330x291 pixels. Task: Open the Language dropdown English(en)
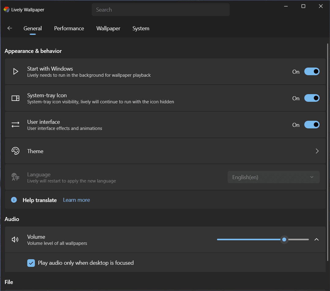coord(273,177)
